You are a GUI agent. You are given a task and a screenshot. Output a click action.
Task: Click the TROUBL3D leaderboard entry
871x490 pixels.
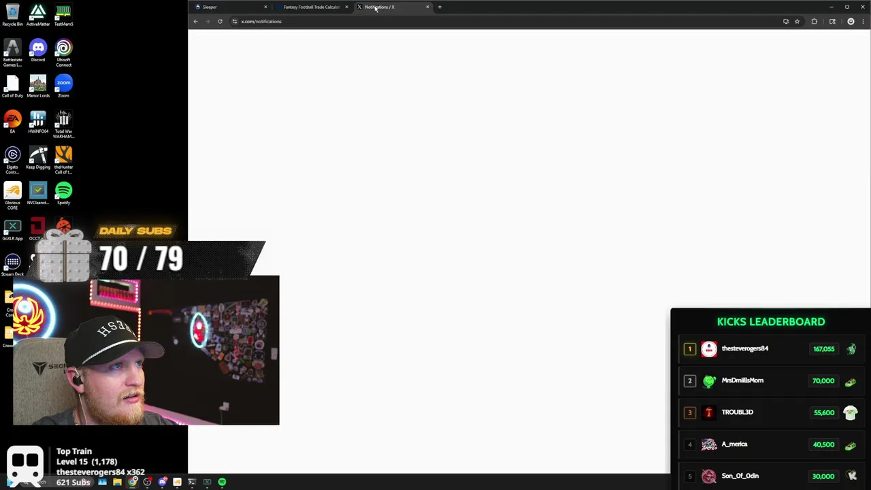pos(770,412)
